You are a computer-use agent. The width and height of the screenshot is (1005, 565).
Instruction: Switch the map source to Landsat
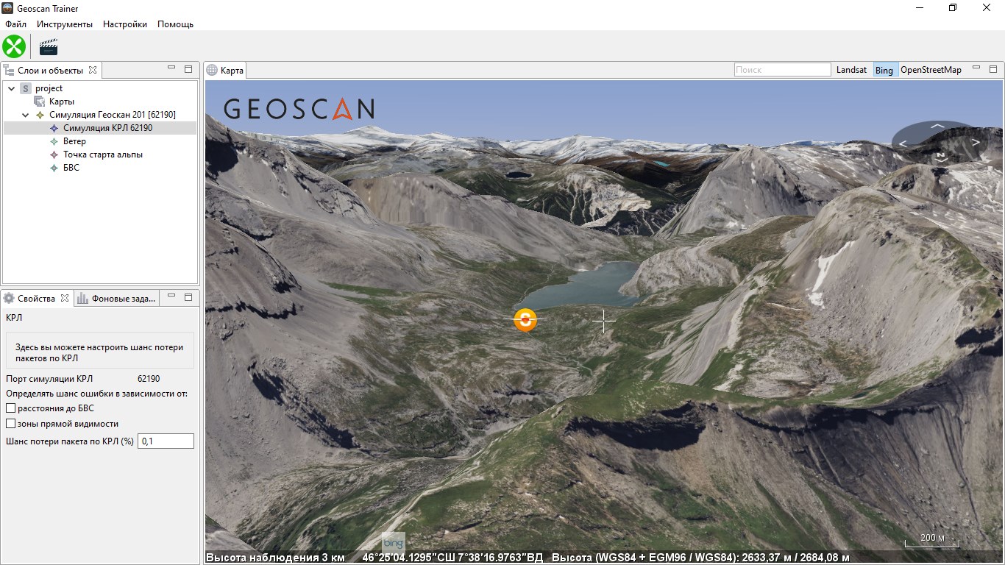pos(851,70)
